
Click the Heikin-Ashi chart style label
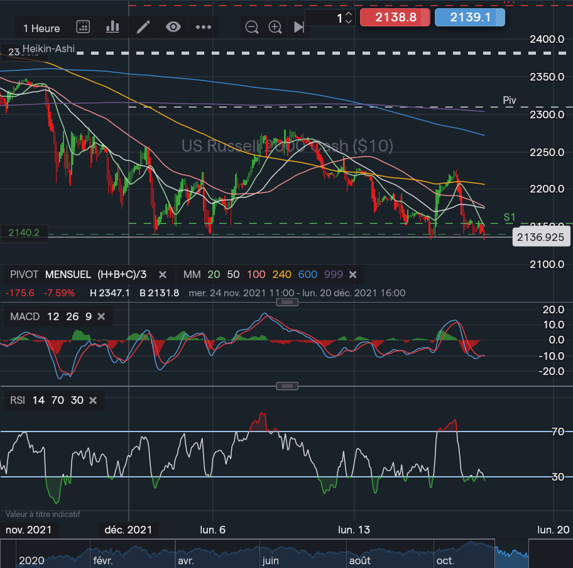48,48
